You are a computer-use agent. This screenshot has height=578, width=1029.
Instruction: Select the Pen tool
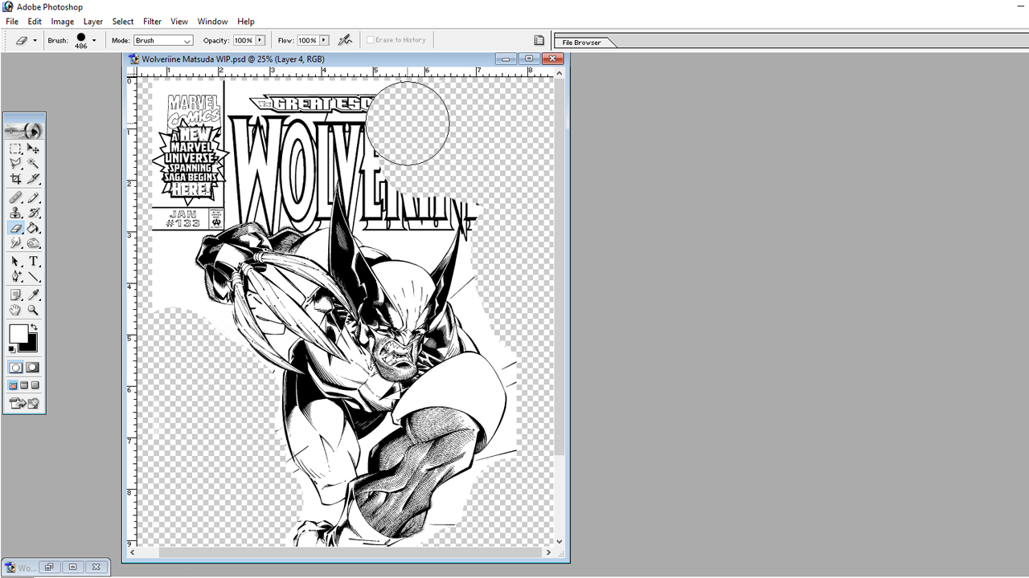pyautogui.click(x=15, y=277)
